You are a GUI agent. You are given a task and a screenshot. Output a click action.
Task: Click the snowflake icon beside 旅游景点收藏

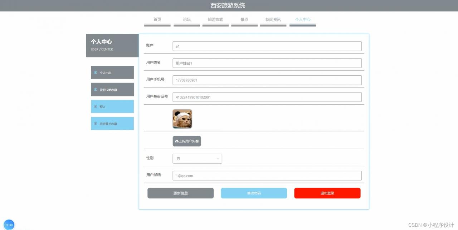(96, 124)
